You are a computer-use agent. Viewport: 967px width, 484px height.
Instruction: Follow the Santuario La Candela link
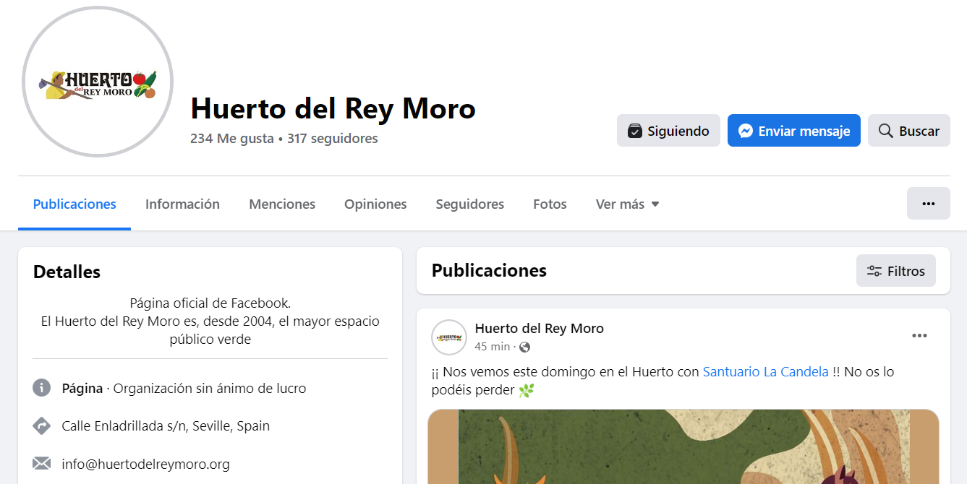click(765, 372)
